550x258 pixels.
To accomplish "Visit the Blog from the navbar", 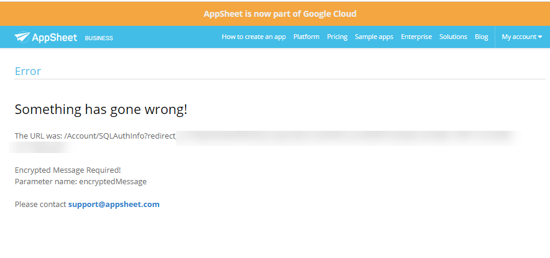I will 481,37.
